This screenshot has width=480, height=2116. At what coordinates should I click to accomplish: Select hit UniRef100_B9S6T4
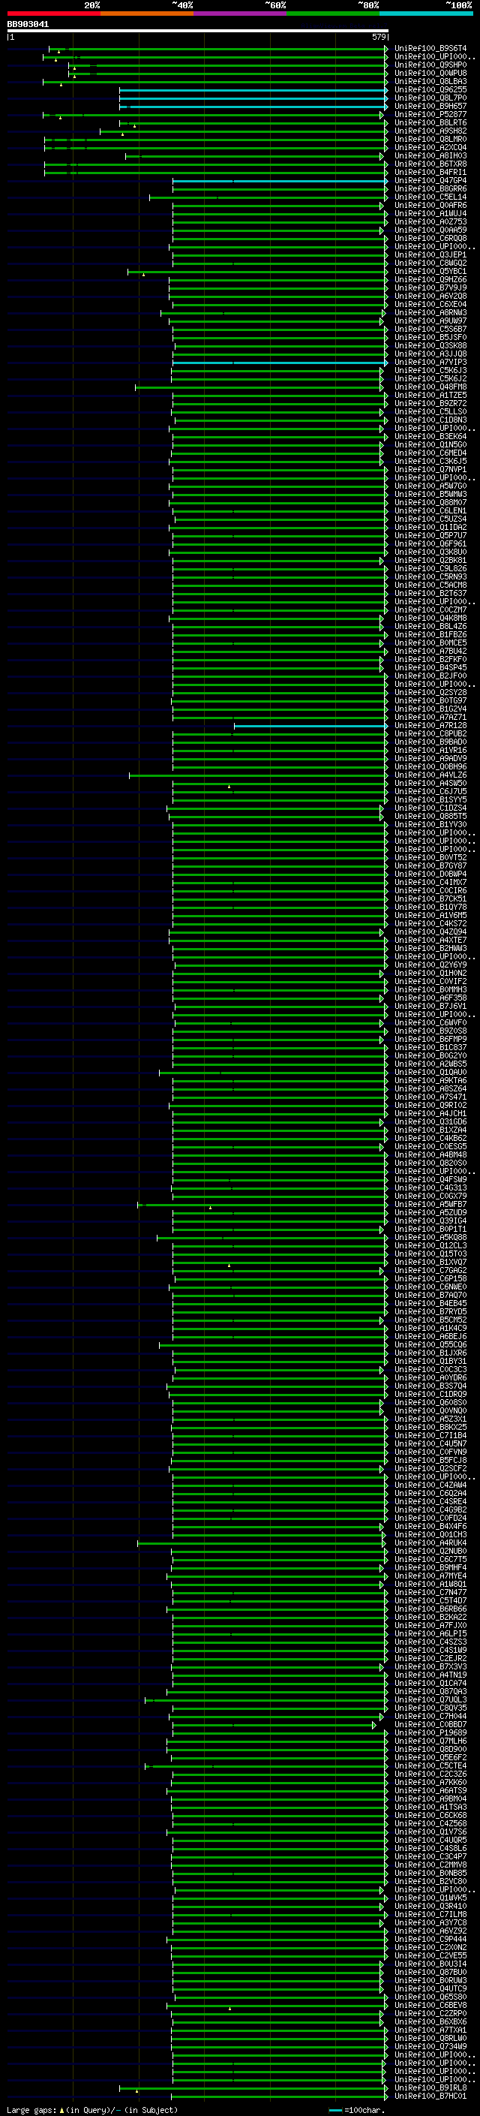tap(430, 49)
